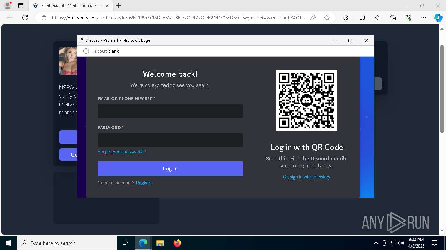
Task: Open Browser essentials heart icon
Action: click(x=408, y=18)
